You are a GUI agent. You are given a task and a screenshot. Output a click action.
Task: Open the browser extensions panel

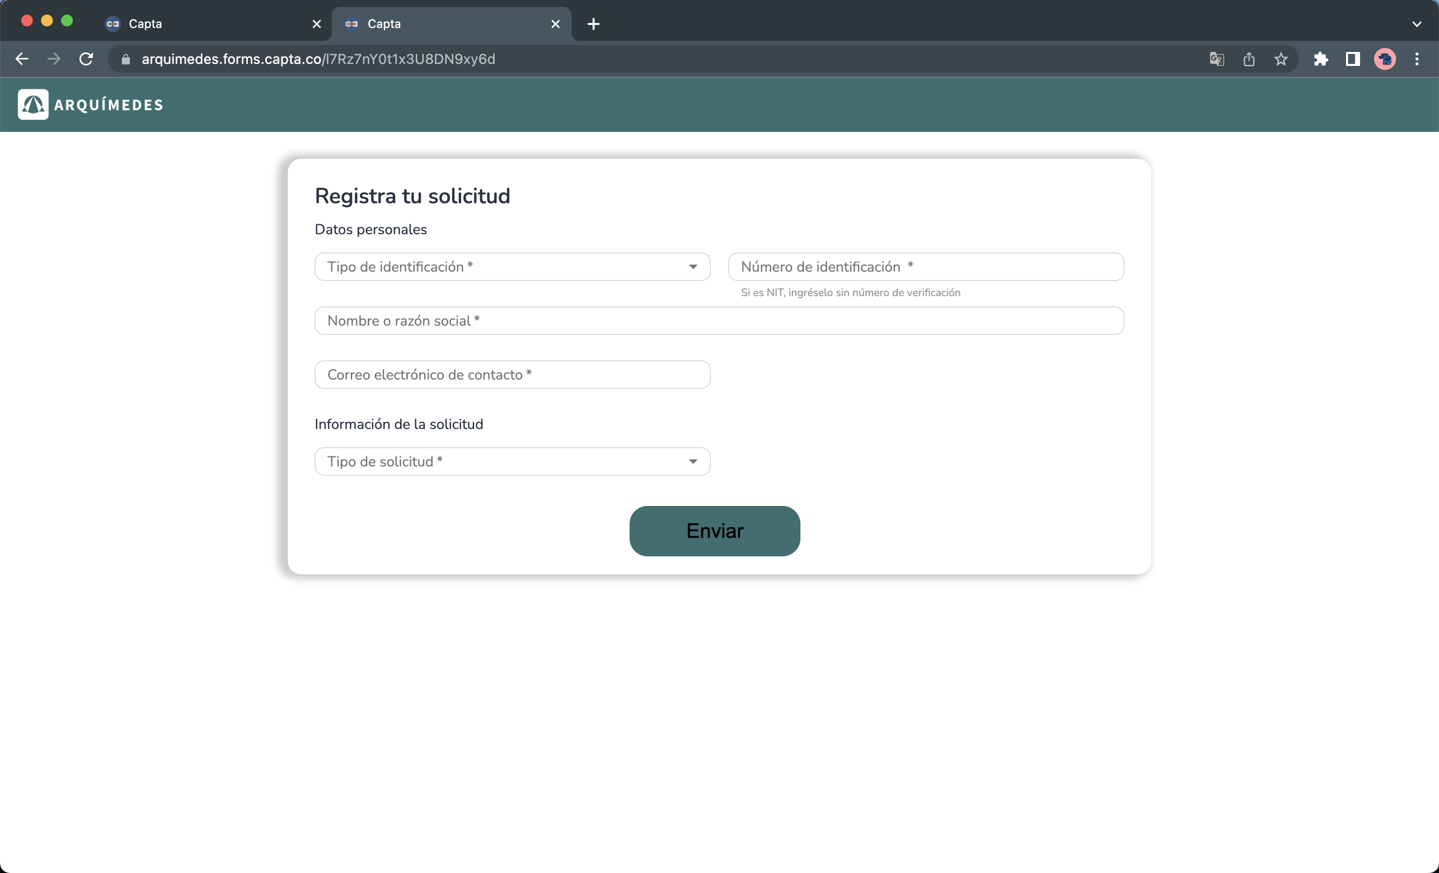1321,59
